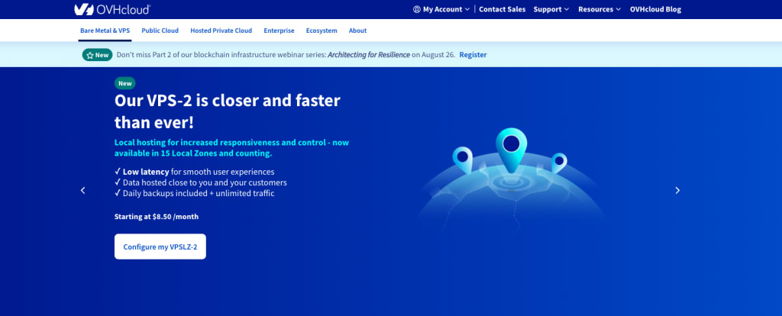
Task: Open the Enterprise menu item
Action: tap(279, 31)
